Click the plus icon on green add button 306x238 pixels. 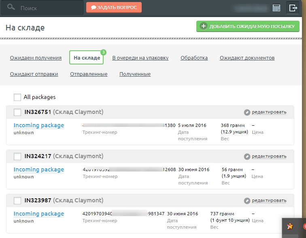coord(203,26)
